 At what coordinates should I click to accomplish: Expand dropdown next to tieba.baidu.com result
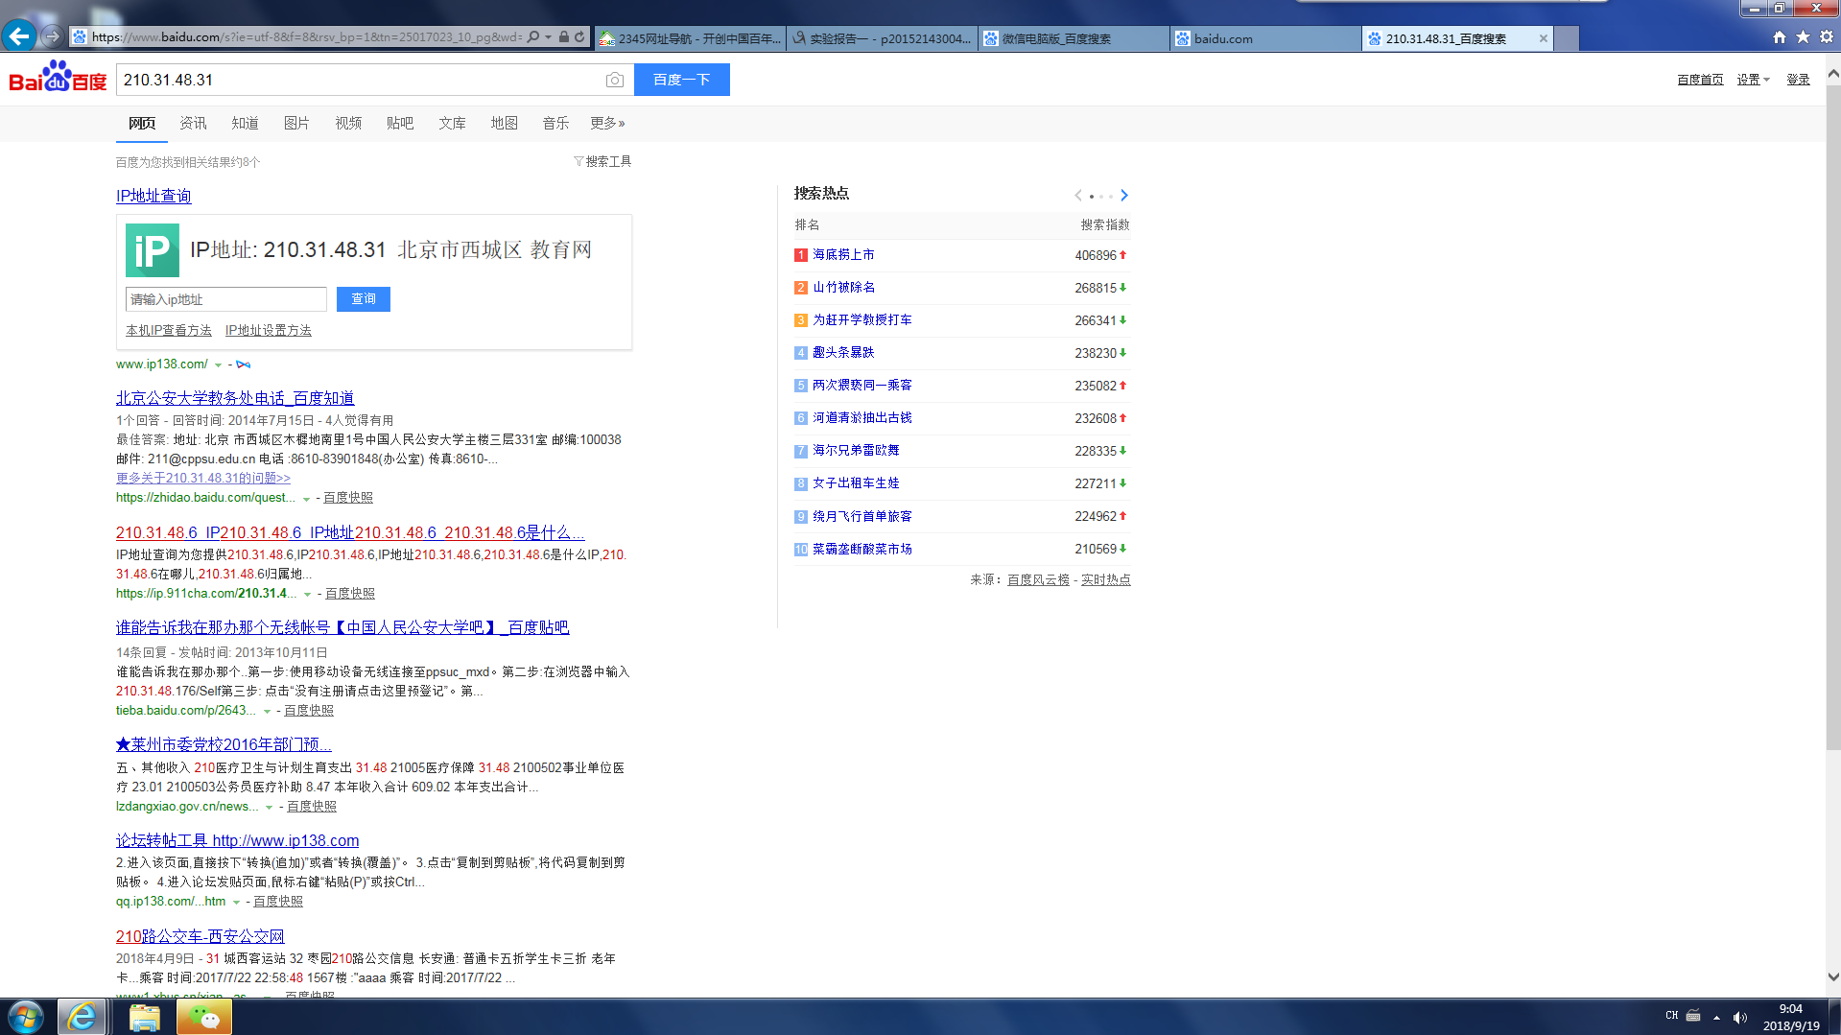coord(267,712)
